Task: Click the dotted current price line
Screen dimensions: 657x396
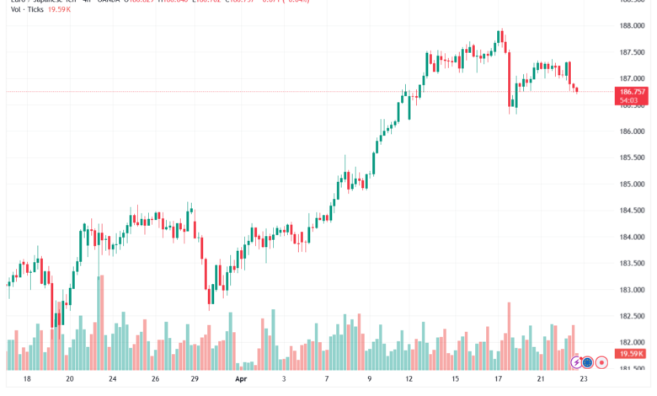Action: pos(310,91)
